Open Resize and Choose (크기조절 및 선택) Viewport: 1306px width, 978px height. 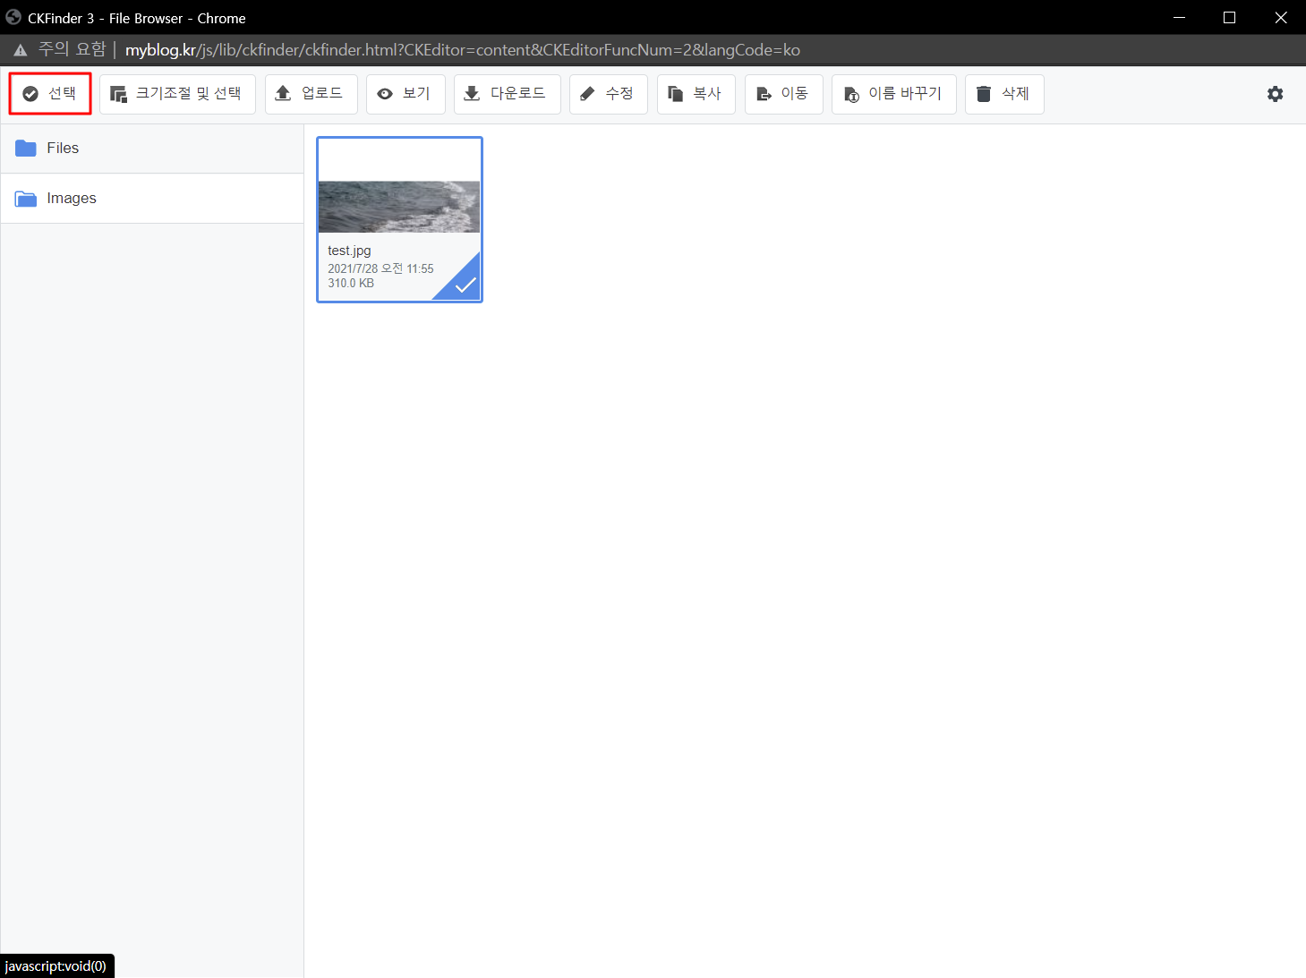(177, 94)
